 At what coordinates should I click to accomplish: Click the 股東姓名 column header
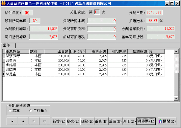click(x=17, y=51)
